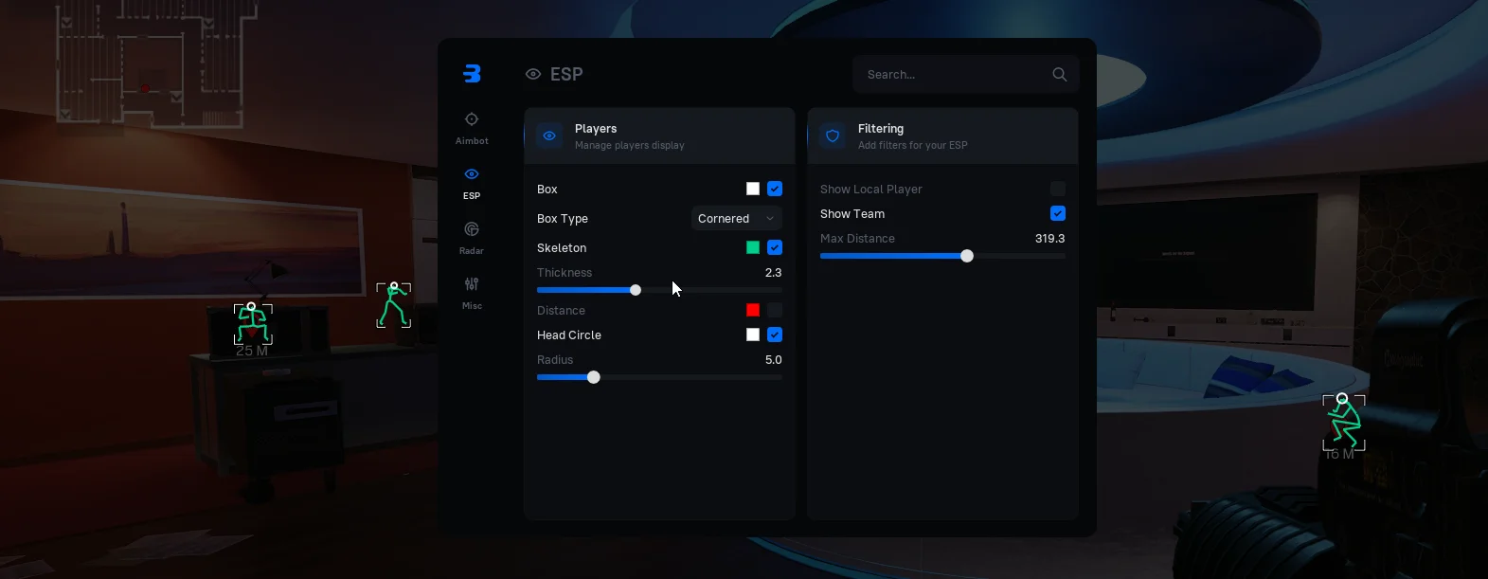1488x579 pixels.
Task: Click the search magnifier icon
Action: 1059,75
